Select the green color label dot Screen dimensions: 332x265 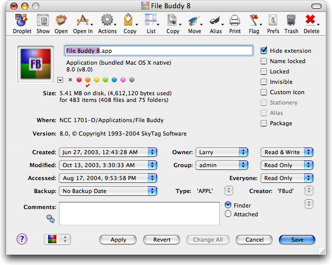coord(105,80)
